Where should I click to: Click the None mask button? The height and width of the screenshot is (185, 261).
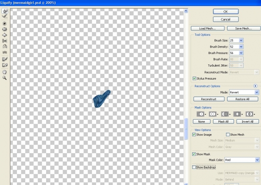[x=201, y=121]
